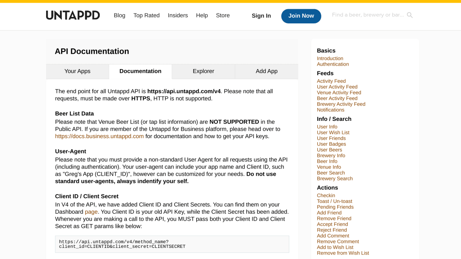Open User Activity Feed link
Screen dimensions: 461x259
click(x=337, y=87)
